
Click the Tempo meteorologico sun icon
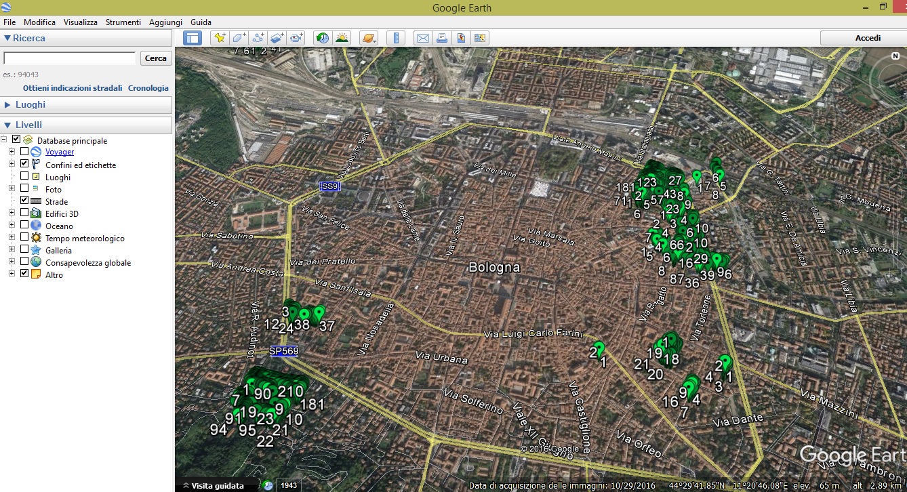[36, 238]
